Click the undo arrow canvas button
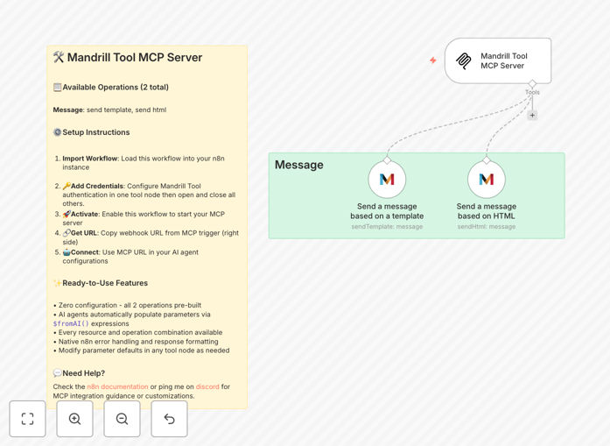Viewport: 610px width, 446px height. [x=169, y=419]
